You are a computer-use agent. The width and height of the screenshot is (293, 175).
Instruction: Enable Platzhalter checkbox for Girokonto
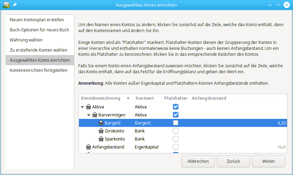point(176,131)
